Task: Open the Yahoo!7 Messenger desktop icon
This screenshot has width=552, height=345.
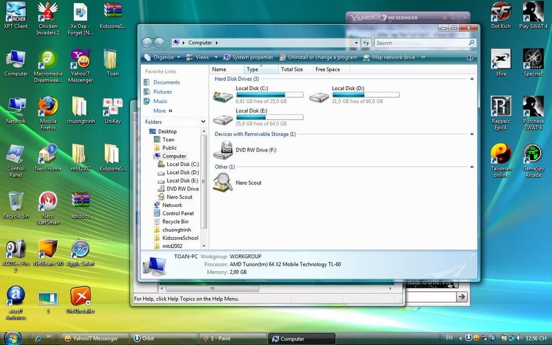Action: [x=80, y=66]
